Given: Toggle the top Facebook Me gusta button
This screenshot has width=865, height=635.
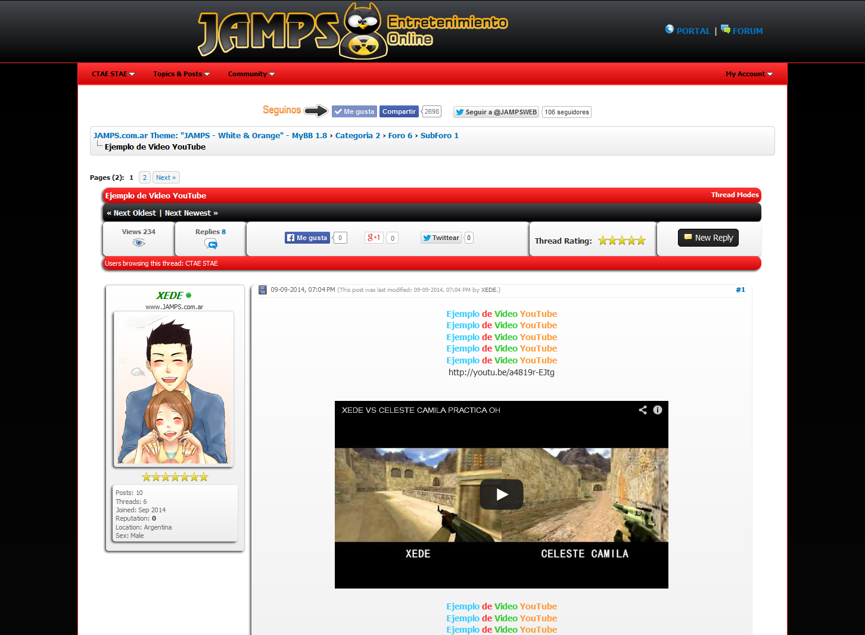Looking at the screenshot, I should click(354, 111).
